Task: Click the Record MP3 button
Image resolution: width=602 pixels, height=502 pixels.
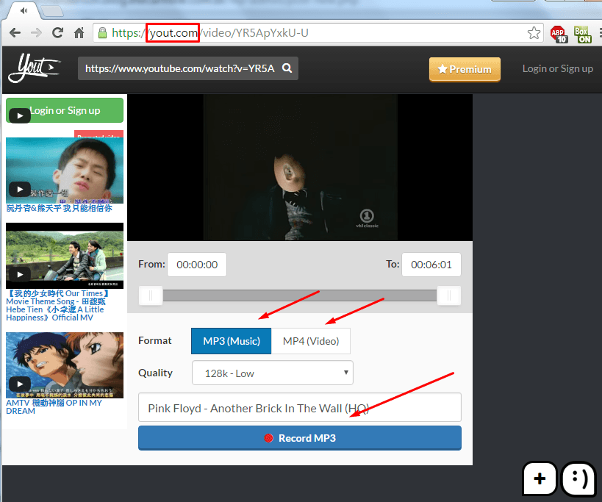Action: click(x=300, y=438)
